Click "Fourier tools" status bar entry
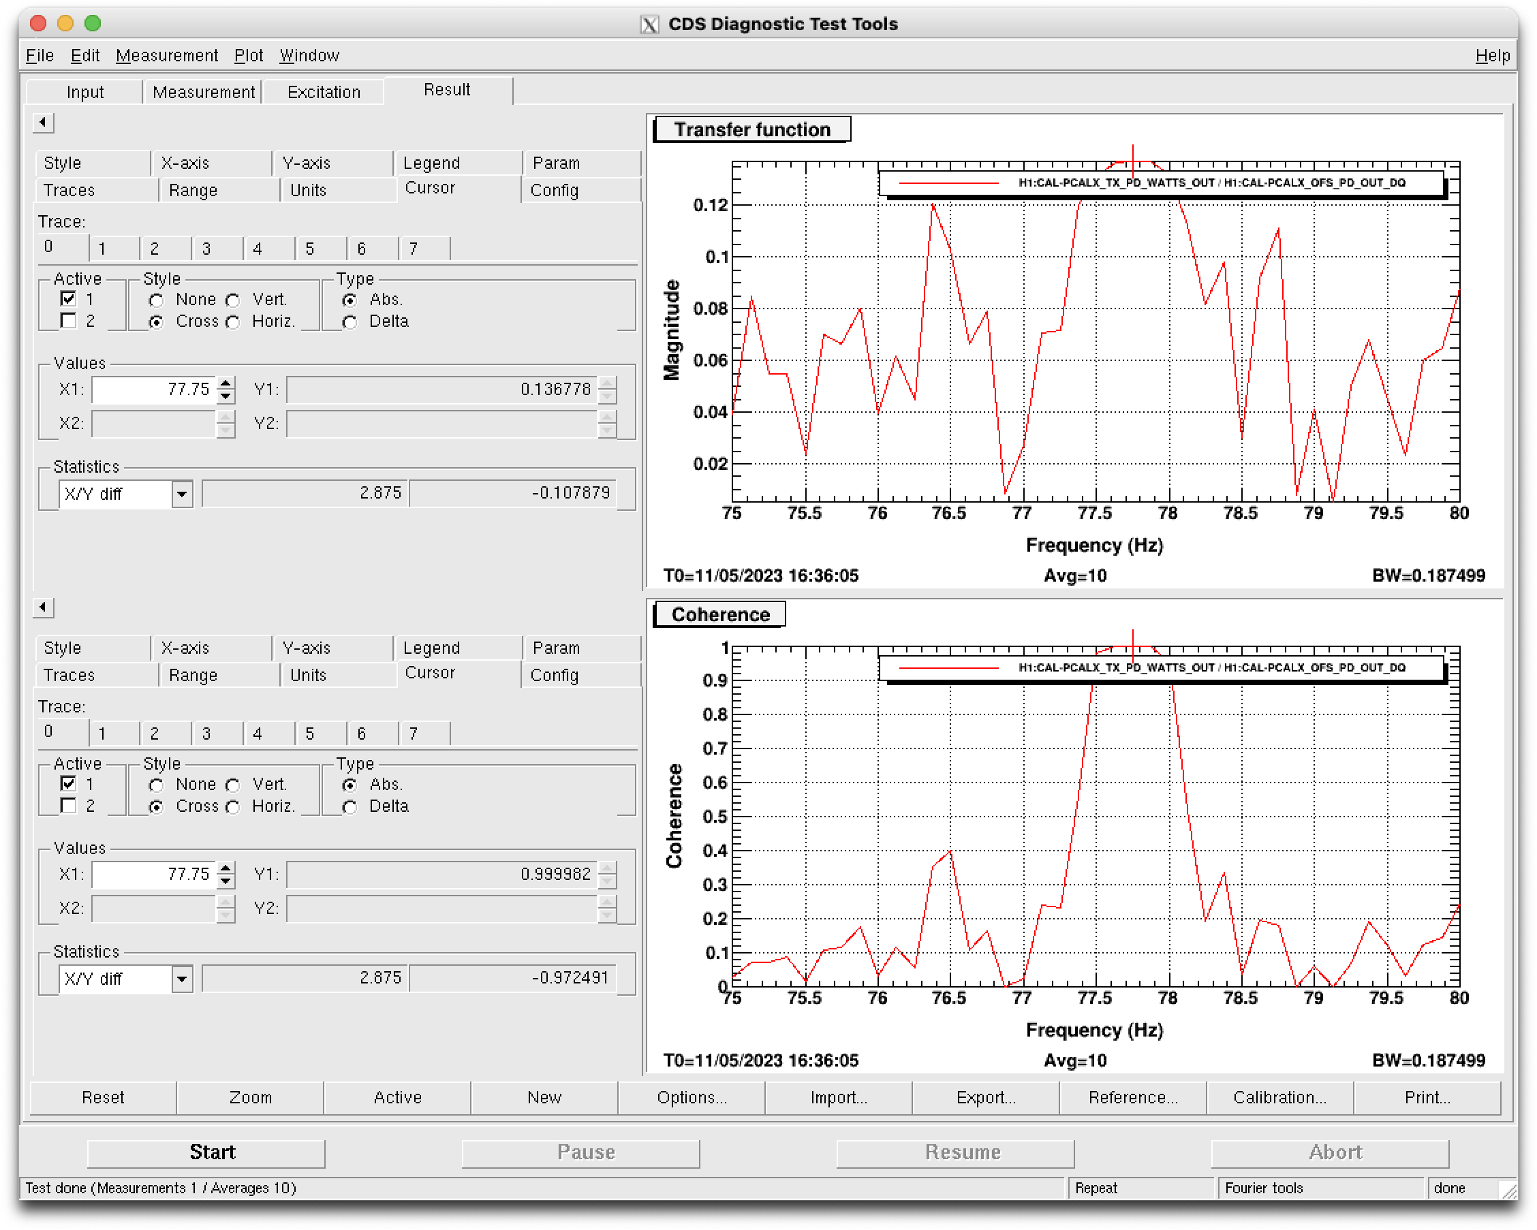 click(1263, 1188)
